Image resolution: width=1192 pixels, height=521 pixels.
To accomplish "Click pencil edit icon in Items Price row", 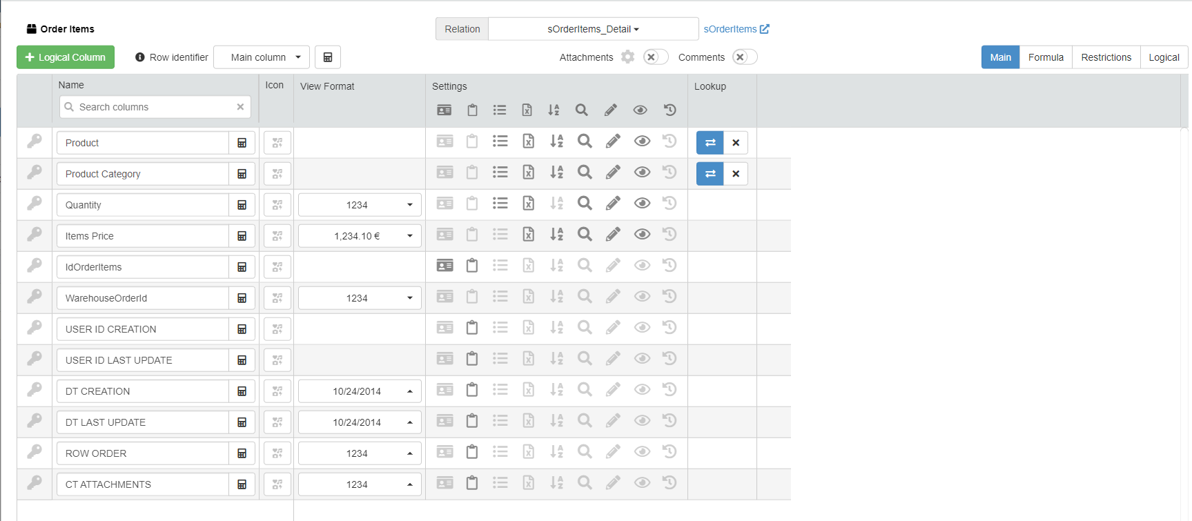I will point(613,235).
